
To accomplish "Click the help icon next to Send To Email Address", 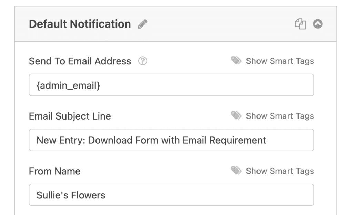I will point(143,61).
